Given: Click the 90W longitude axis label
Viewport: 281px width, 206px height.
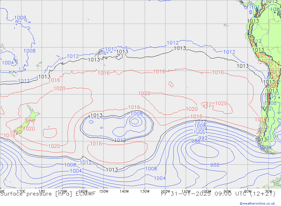Looking at the screenshot, I should point(227,191).
